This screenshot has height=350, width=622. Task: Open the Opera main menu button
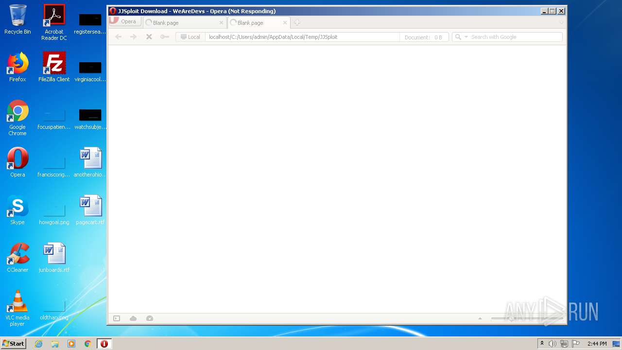coord(124,21)
